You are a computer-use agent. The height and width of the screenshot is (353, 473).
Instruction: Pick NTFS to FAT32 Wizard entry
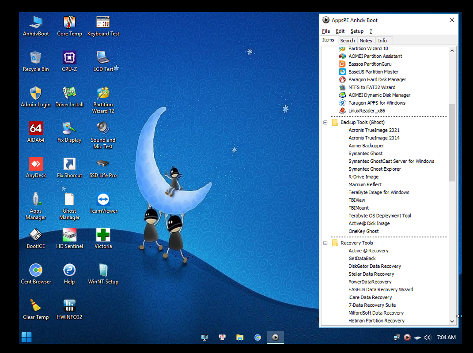(x=372, y=87)
